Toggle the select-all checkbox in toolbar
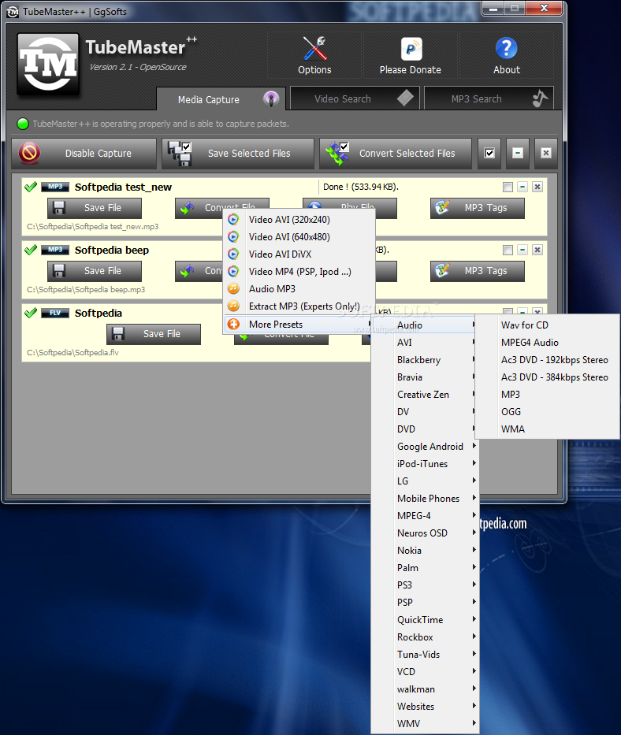This screenshot has height=735, width=621. click(489, 154)
